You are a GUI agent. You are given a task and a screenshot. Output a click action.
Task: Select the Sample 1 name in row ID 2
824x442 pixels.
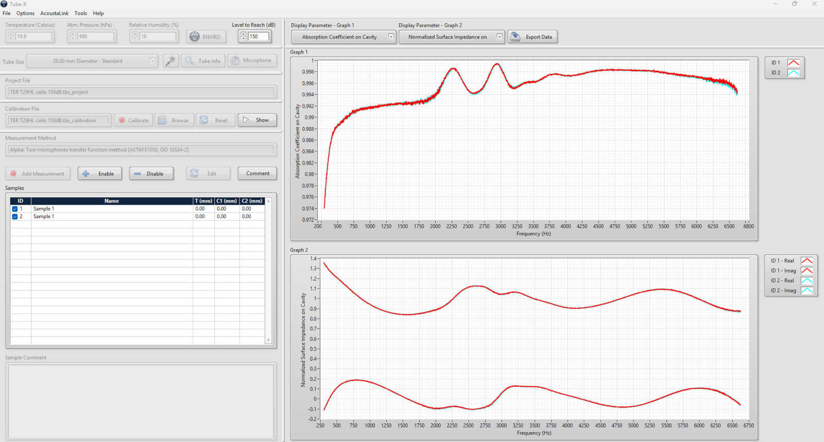click(44, 217)
